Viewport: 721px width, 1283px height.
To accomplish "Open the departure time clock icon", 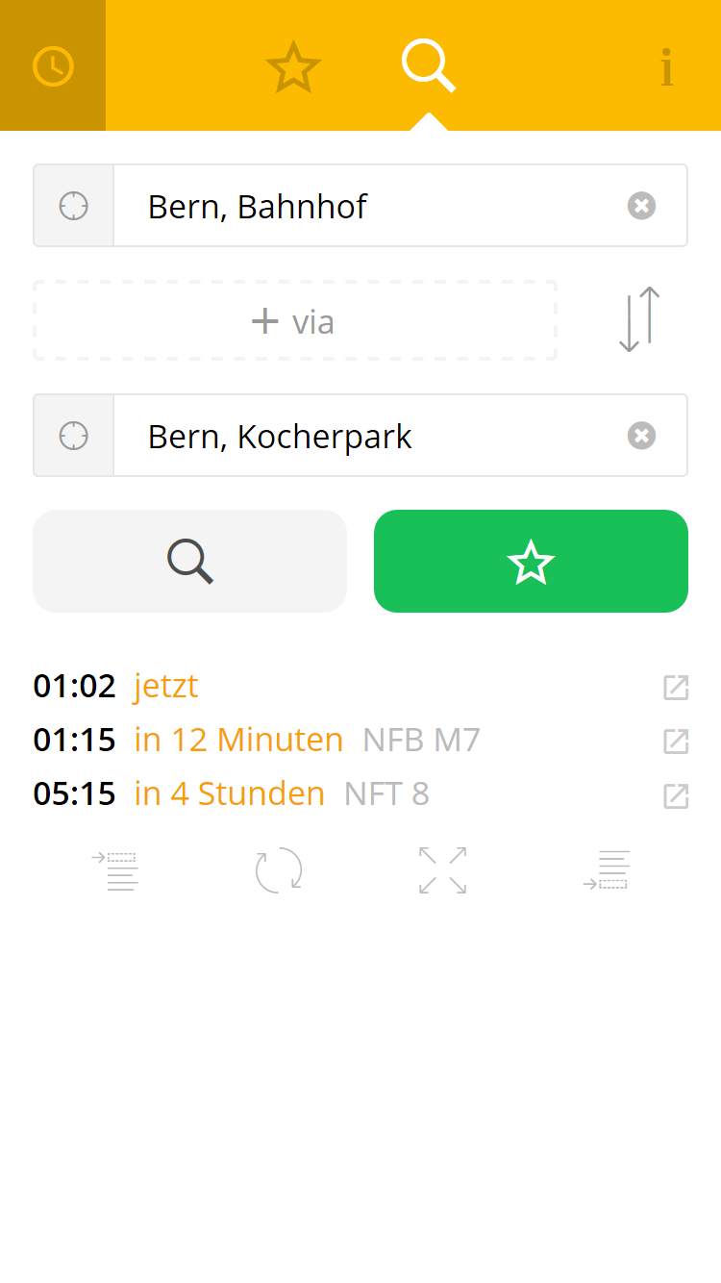I will (53, 65).
